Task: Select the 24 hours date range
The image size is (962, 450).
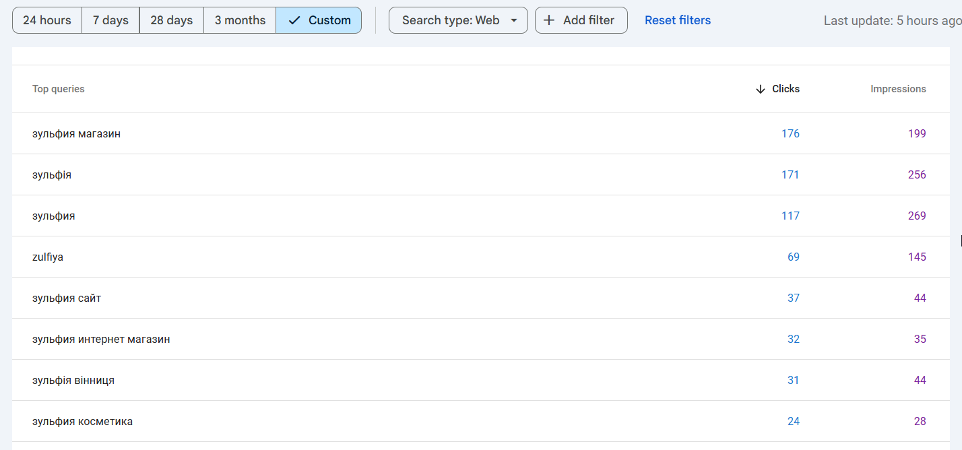Action: 47,20
